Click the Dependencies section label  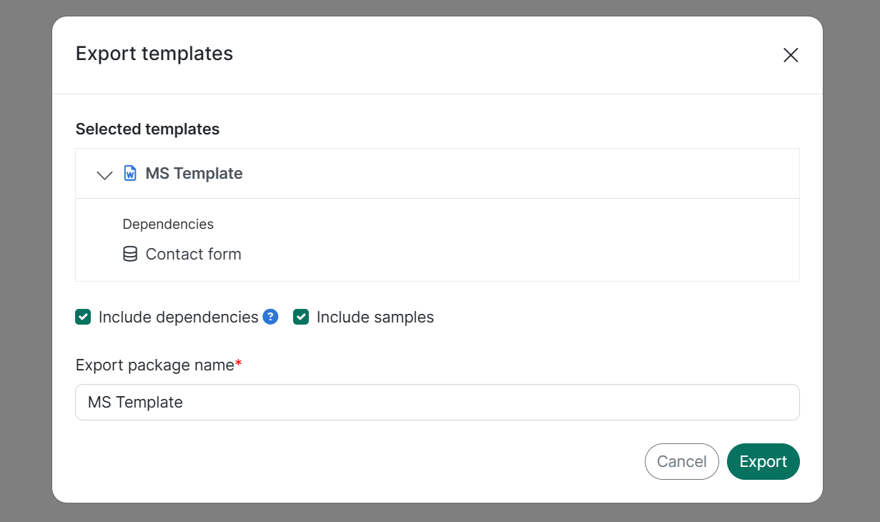168,225
